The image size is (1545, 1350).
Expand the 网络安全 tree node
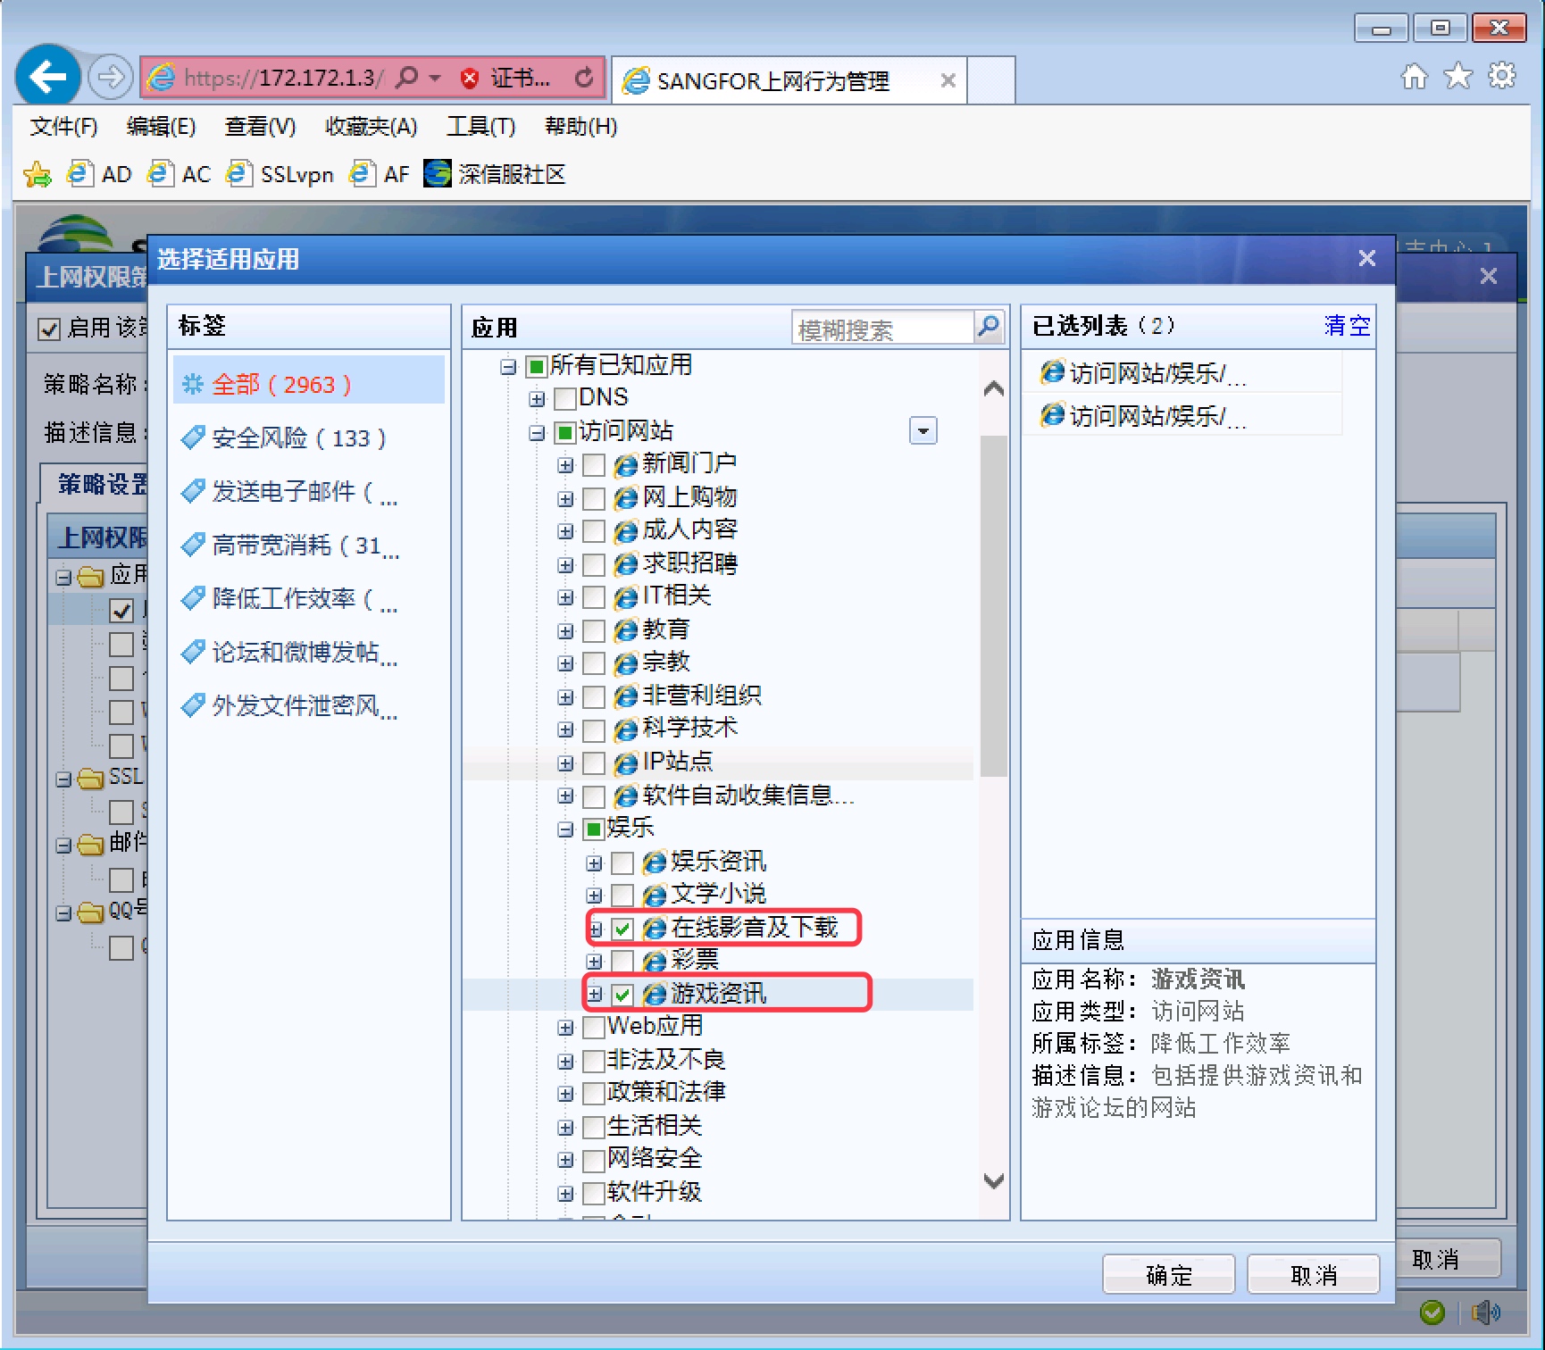pyautogui.click(x=565, y=1160)
